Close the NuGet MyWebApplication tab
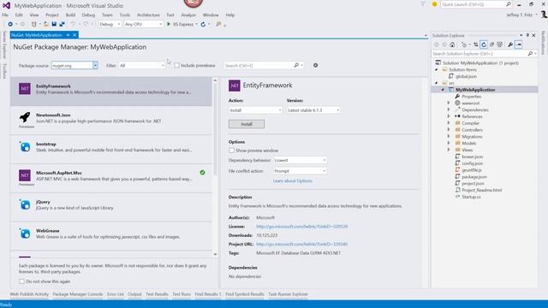 [74, 35]
